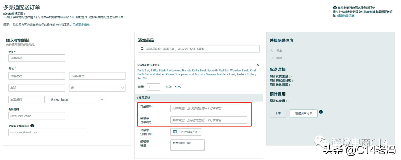
Task: Click the 街道地址 input field
Action: 36,76
